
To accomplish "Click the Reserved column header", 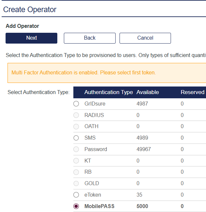I will 192,92.
